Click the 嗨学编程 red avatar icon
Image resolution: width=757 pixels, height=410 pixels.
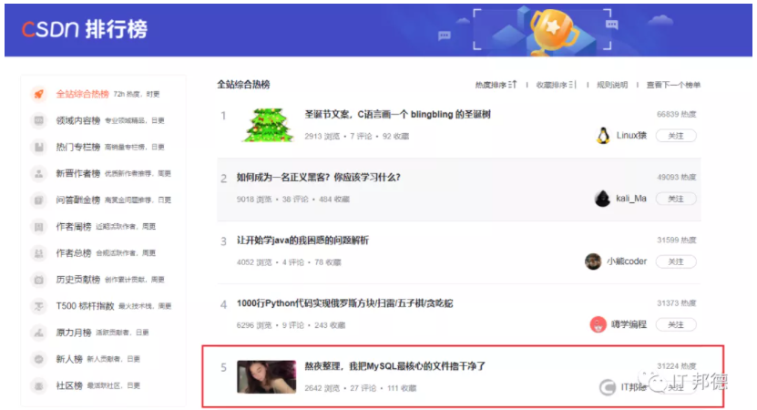(x=598, y=324)
